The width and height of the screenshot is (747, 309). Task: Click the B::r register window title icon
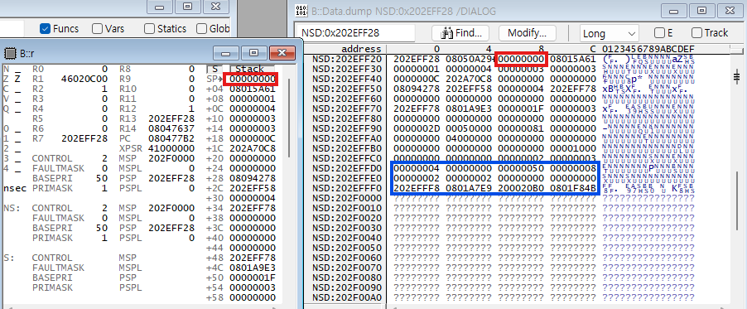click(x=9, y=53)
